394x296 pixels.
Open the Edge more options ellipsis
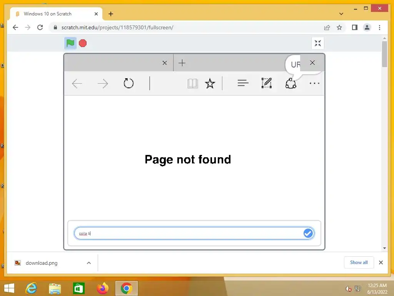314,83
